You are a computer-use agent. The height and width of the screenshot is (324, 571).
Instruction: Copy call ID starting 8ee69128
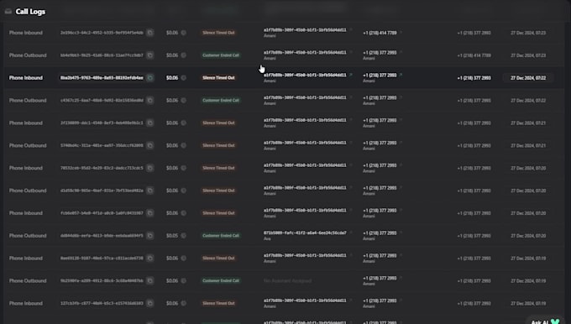click(x=149, y=259)
